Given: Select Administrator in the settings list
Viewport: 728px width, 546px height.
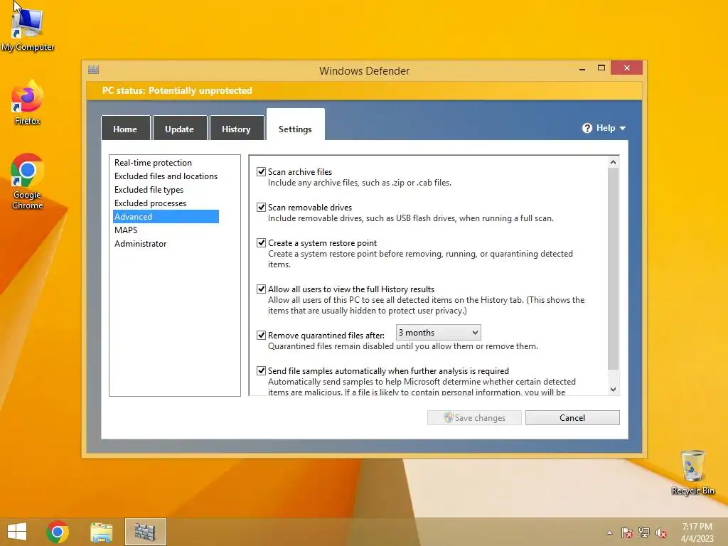Looking at the screenshot, I should 141,243.
